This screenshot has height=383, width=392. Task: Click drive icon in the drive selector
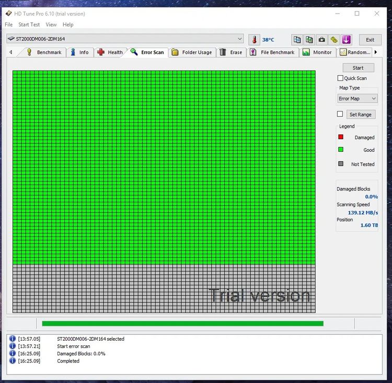(11, 39)
